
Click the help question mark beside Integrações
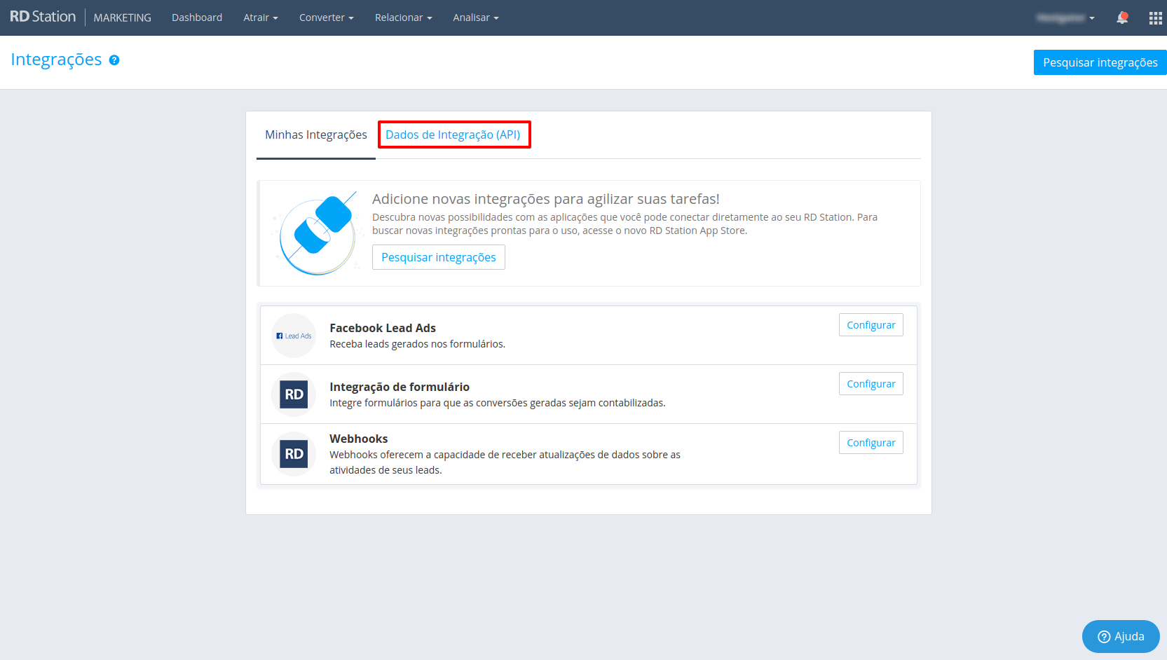tap(114, 60)
